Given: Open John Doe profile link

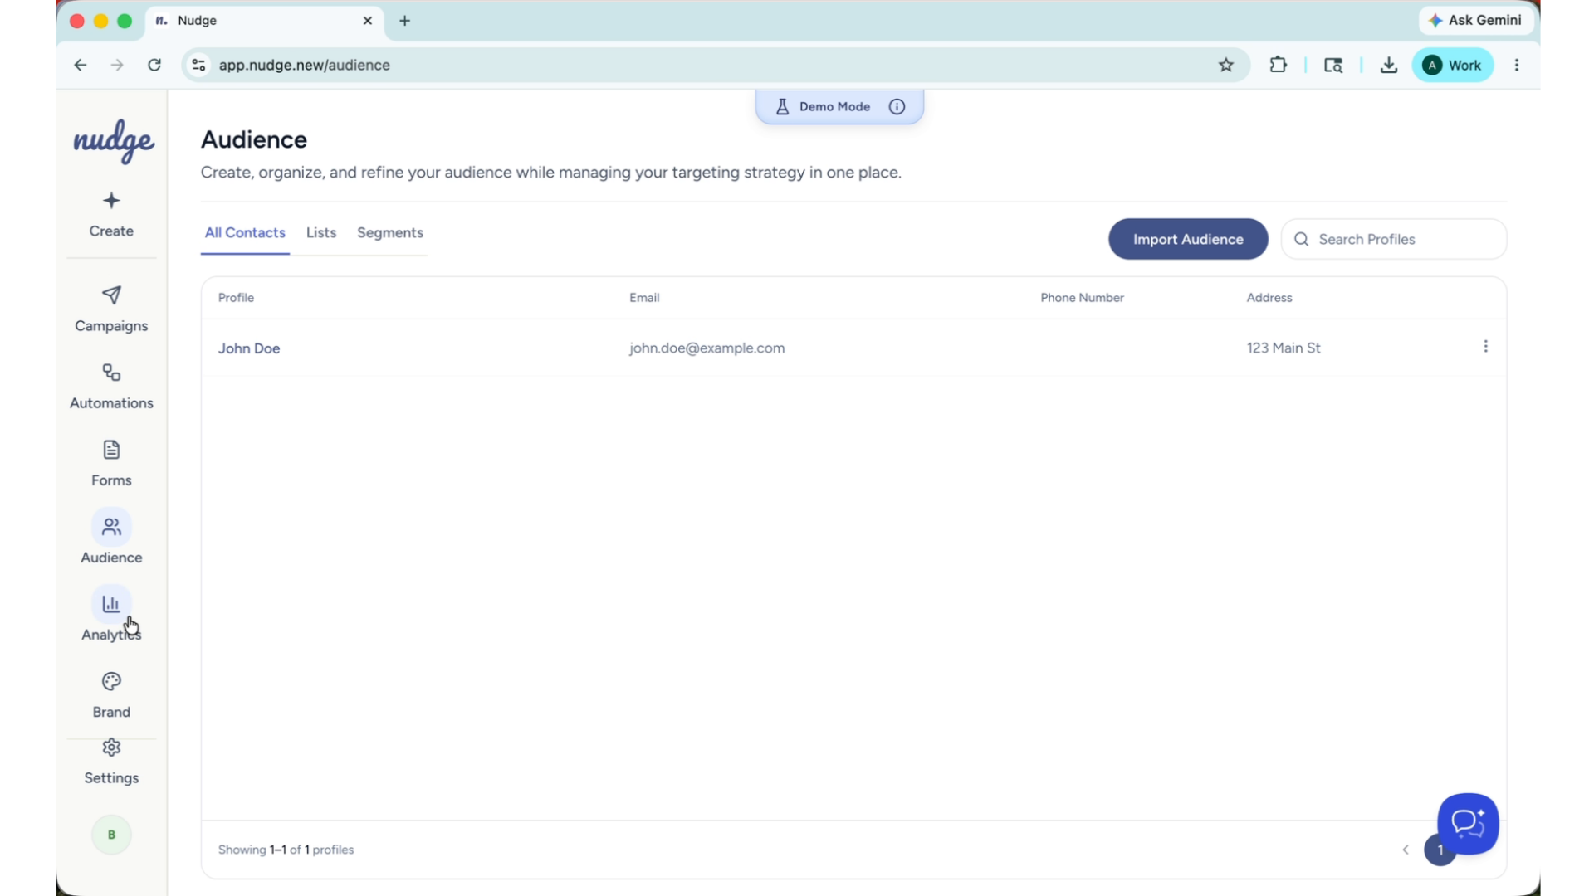Looking at the screenshot, I should tap(249, 348).
